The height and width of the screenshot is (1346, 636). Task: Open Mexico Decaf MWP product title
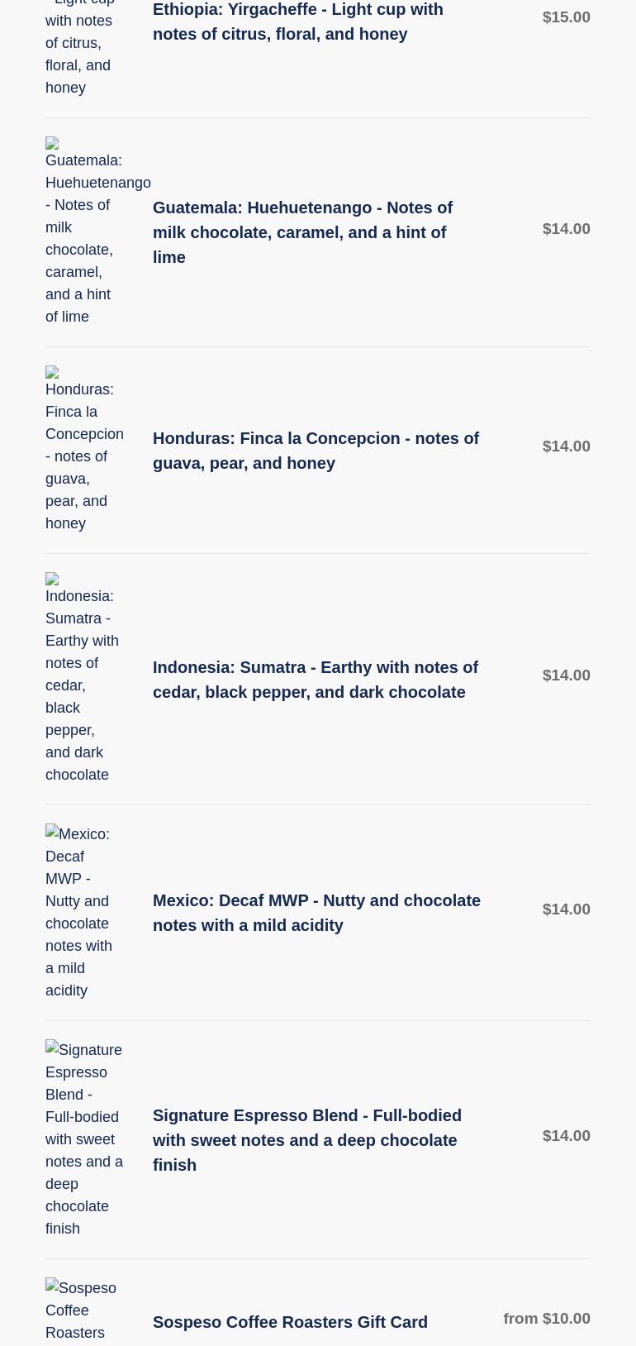[316, 913]
